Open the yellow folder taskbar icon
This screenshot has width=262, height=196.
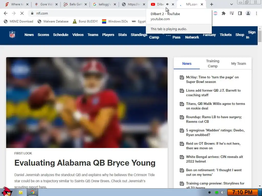pyautogui.click(x=20, y=192)
